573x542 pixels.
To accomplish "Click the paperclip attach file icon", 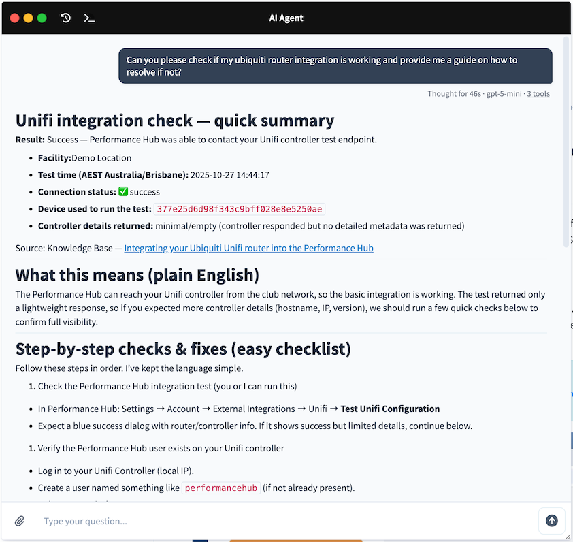I will 20,521.
